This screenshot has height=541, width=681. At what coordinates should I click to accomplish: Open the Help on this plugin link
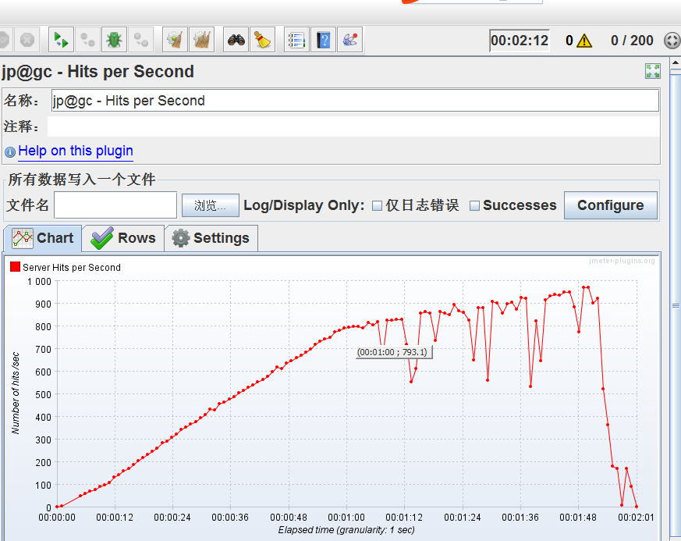[76, 151]
